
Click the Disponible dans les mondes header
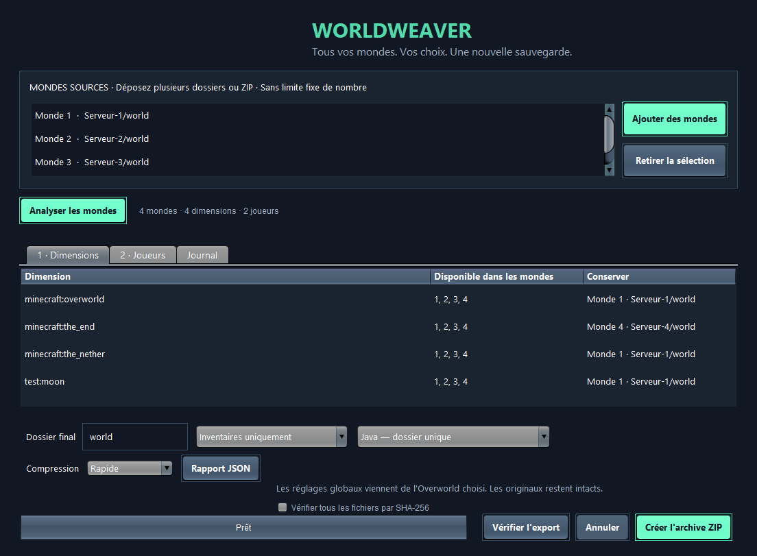(507, 276)
